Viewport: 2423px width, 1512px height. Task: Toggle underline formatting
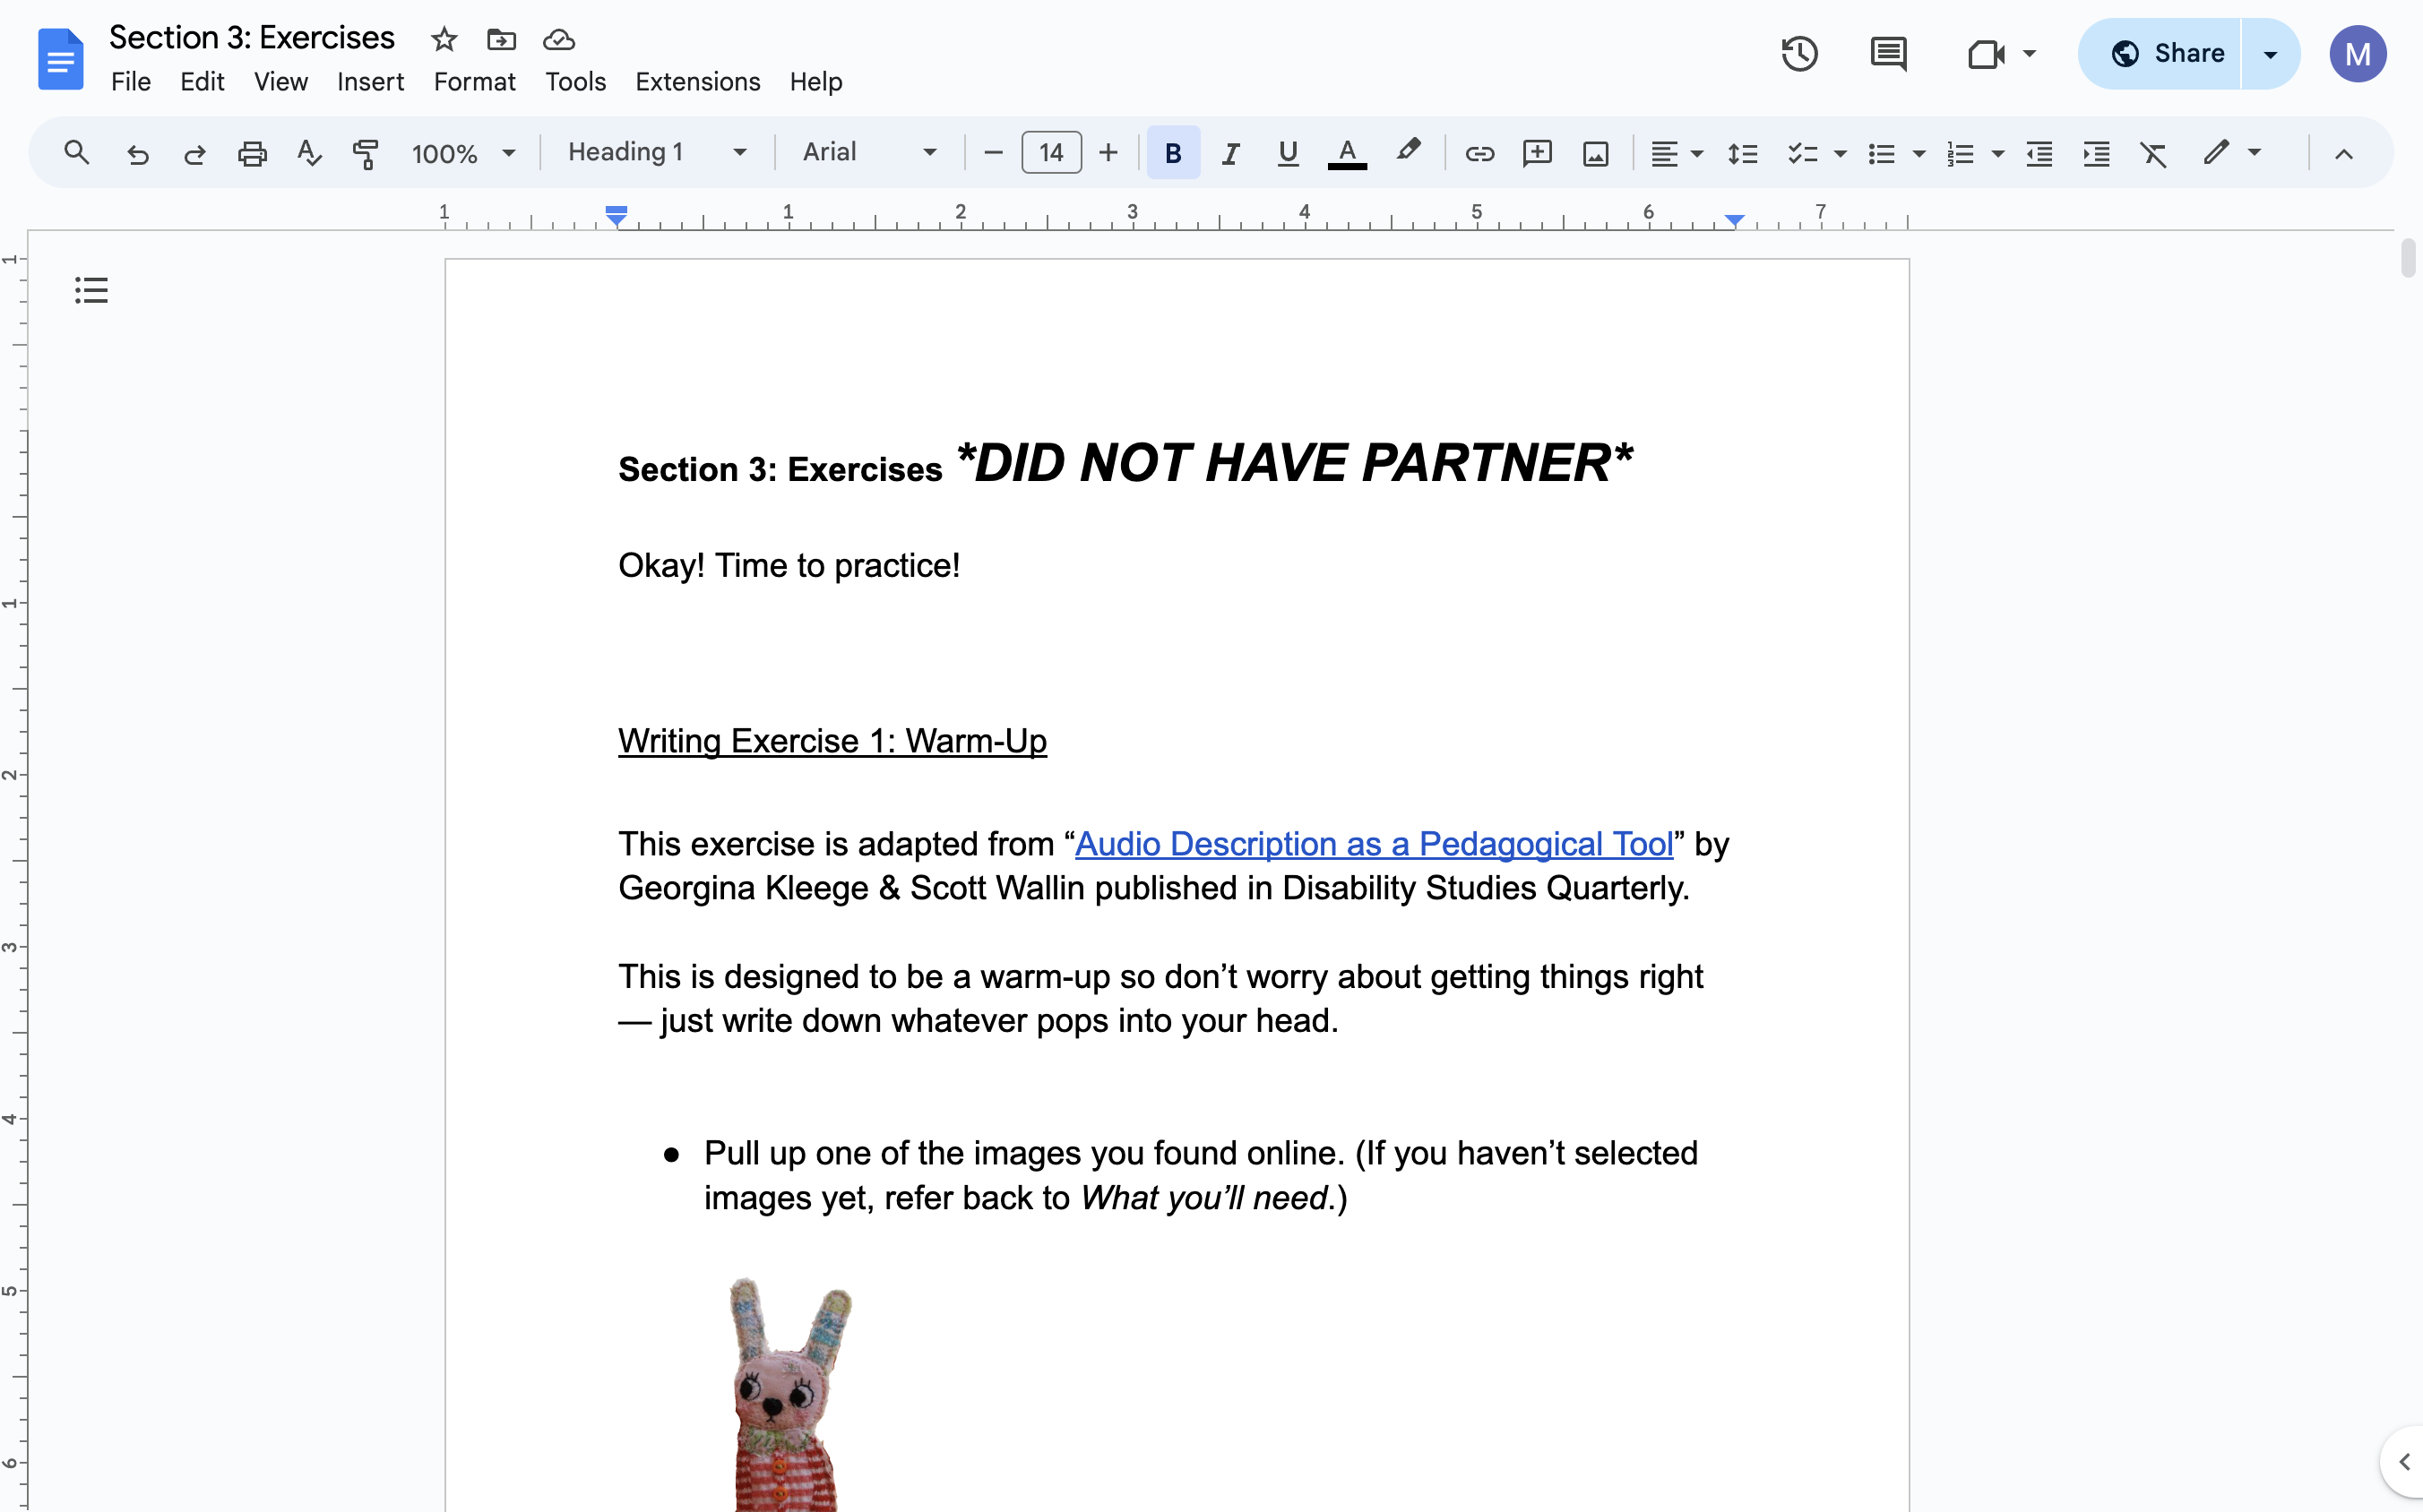1288,153
